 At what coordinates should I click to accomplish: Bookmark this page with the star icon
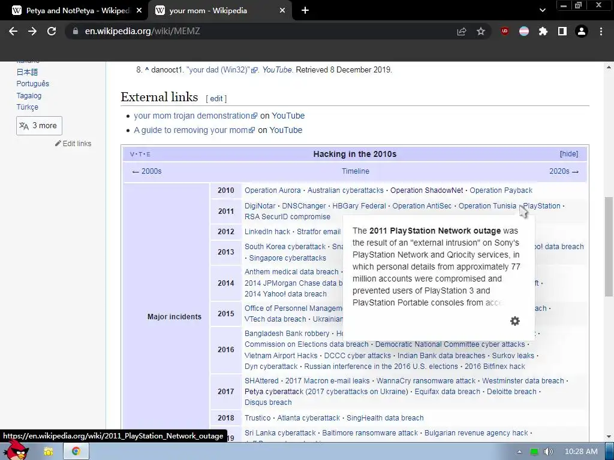[481, 31]
